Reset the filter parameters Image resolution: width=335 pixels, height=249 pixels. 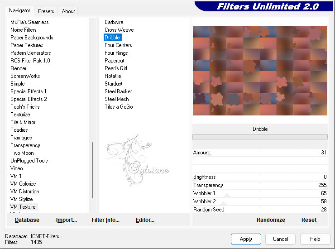coord(309,220)
